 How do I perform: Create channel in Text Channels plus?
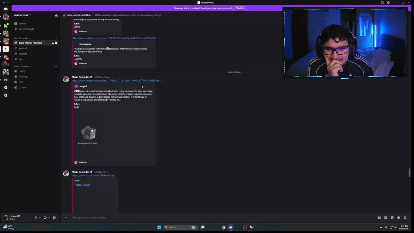pos(56,38)
